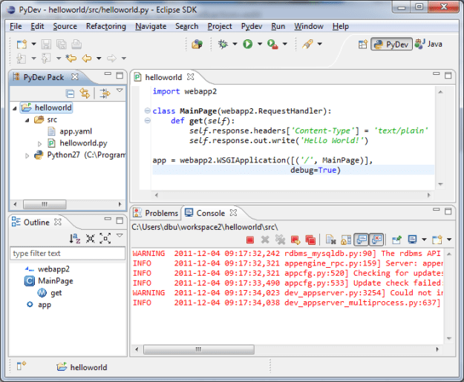Select the PyDev perspective button

[391, 45]
